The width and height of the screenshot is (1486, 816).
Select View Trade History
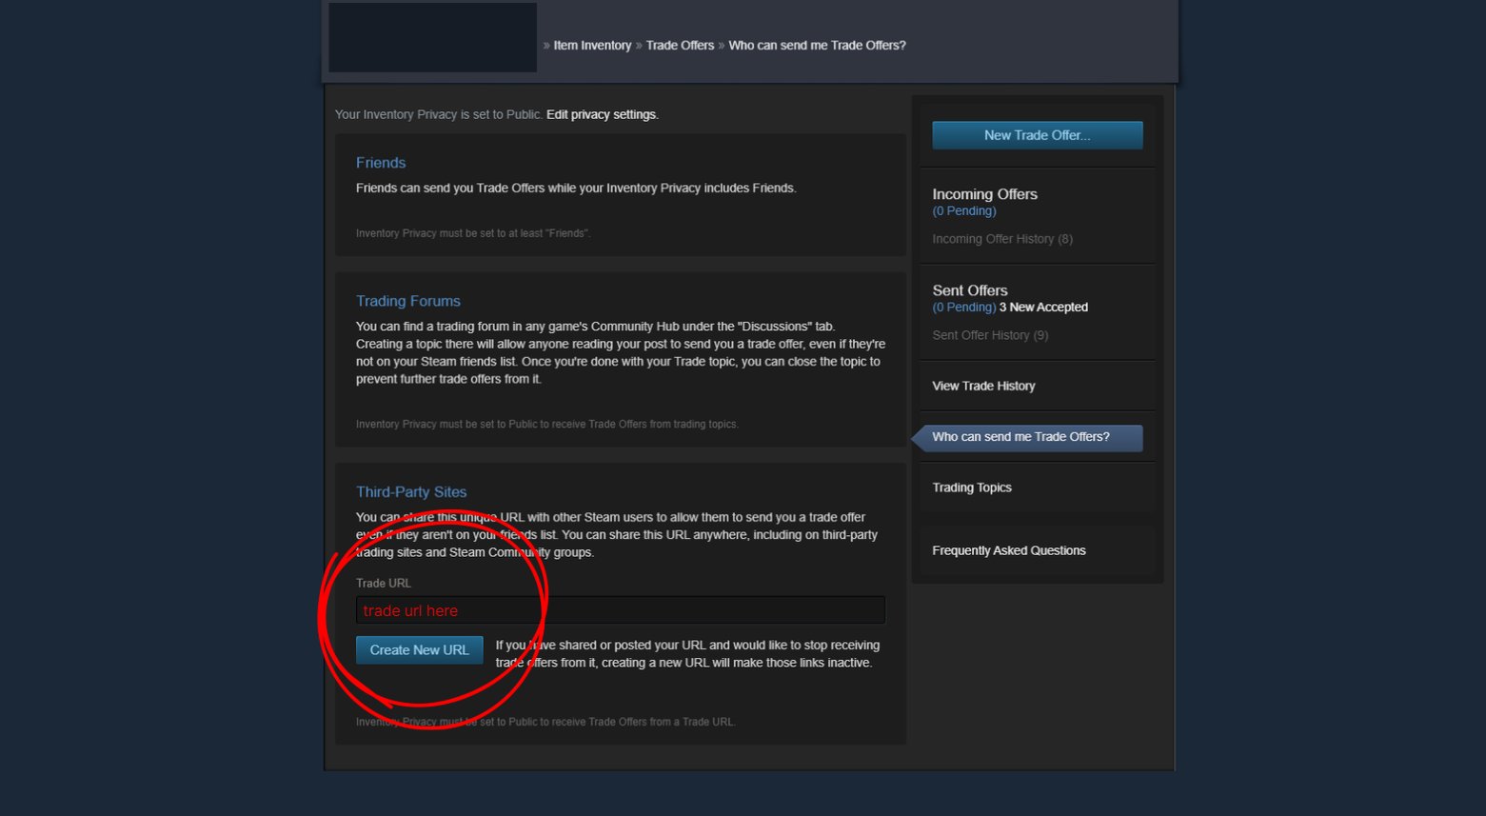click(x=983, y=386)
